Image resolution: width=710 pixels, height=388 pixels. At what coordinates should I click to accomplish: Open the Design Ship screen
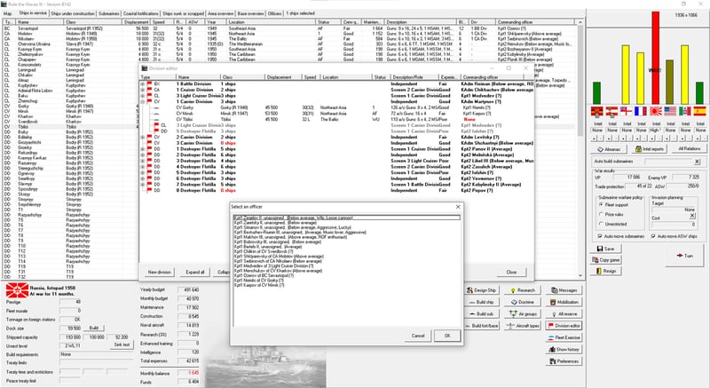point(481,290)
